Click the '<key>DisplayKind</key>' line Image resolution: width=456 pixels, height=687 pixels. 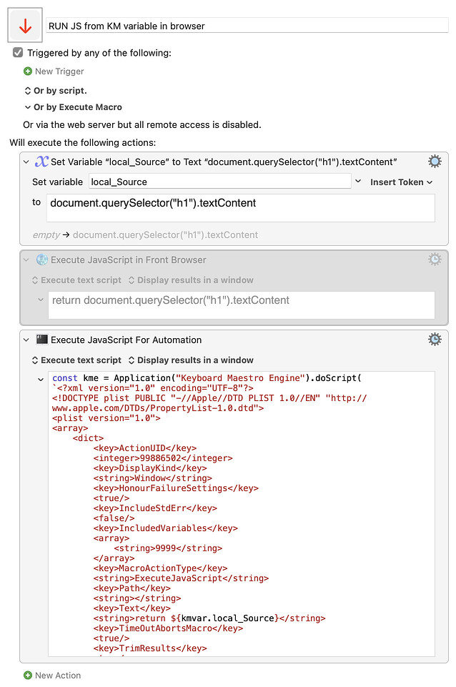(150, 468)
